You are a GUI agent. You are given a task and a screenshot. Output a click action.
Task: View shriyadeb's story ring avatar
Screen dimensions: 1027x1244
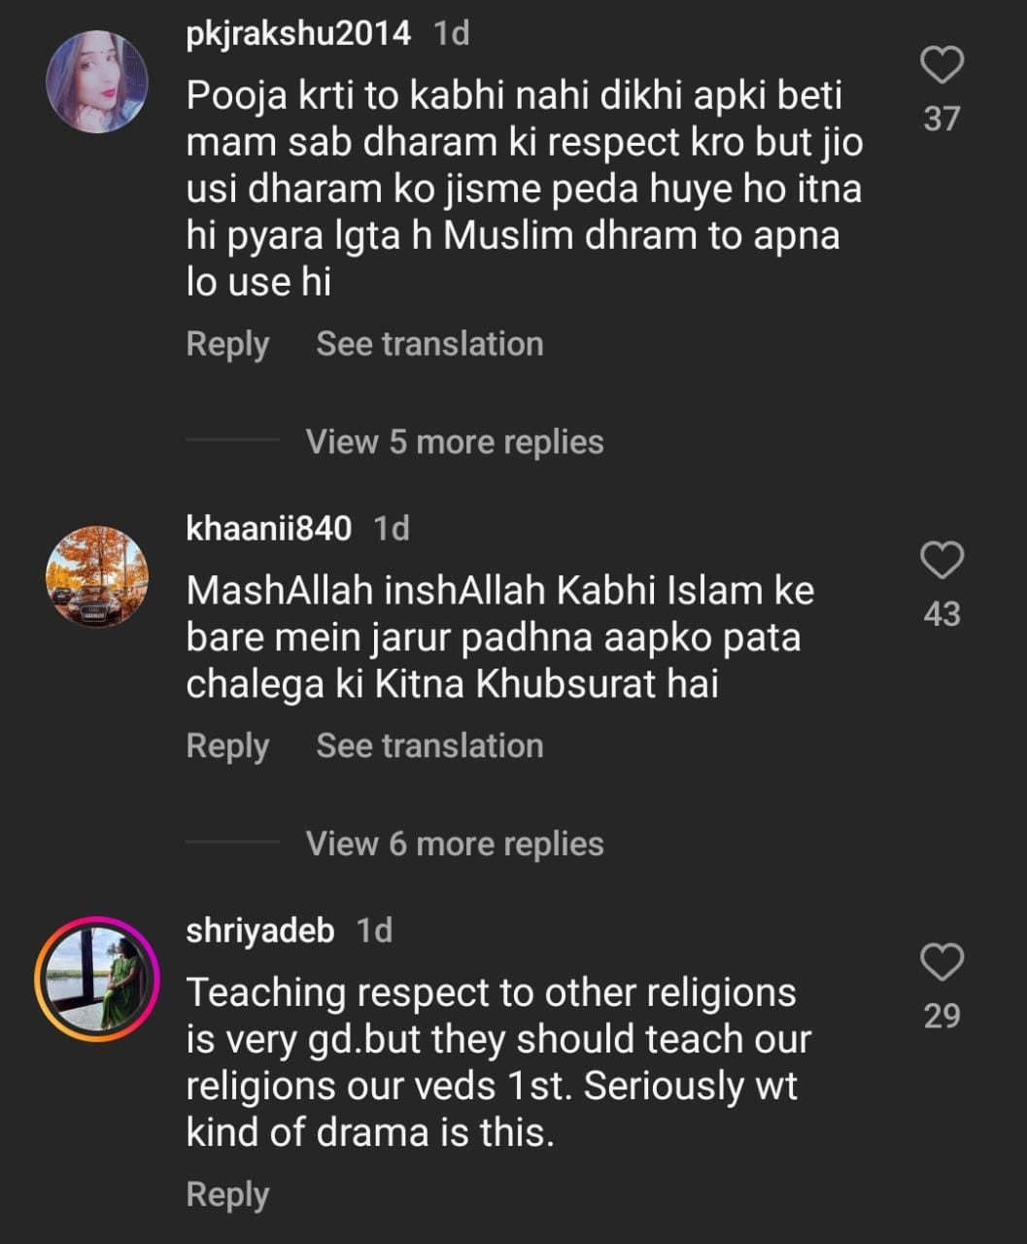(97, 979)
